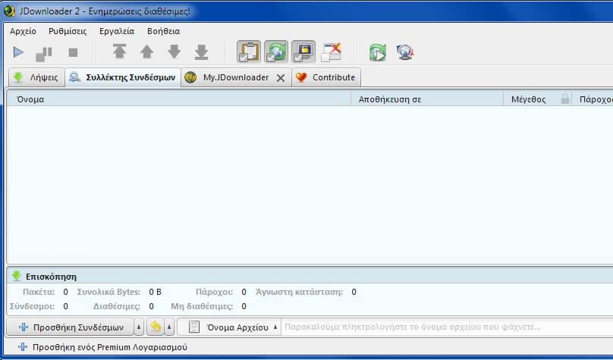Click the Συνολικά Bytes label

tap(108, 292)
